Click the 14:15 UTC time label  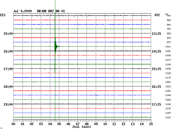[x=156, y=51]
